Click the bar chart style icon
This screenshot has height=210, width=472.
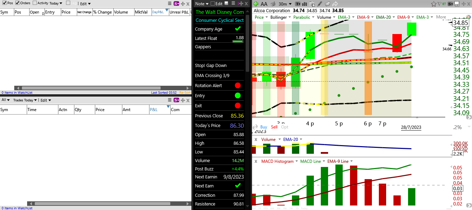click(x=304, y=4)
